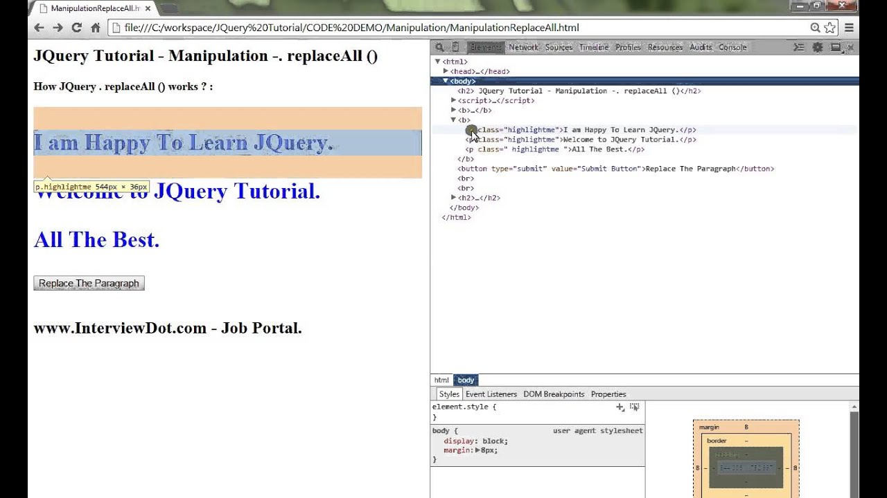Click the Styles pane vertical scrollbar
The height and width of the screenshot is (498, 887).
coord(854,450)
